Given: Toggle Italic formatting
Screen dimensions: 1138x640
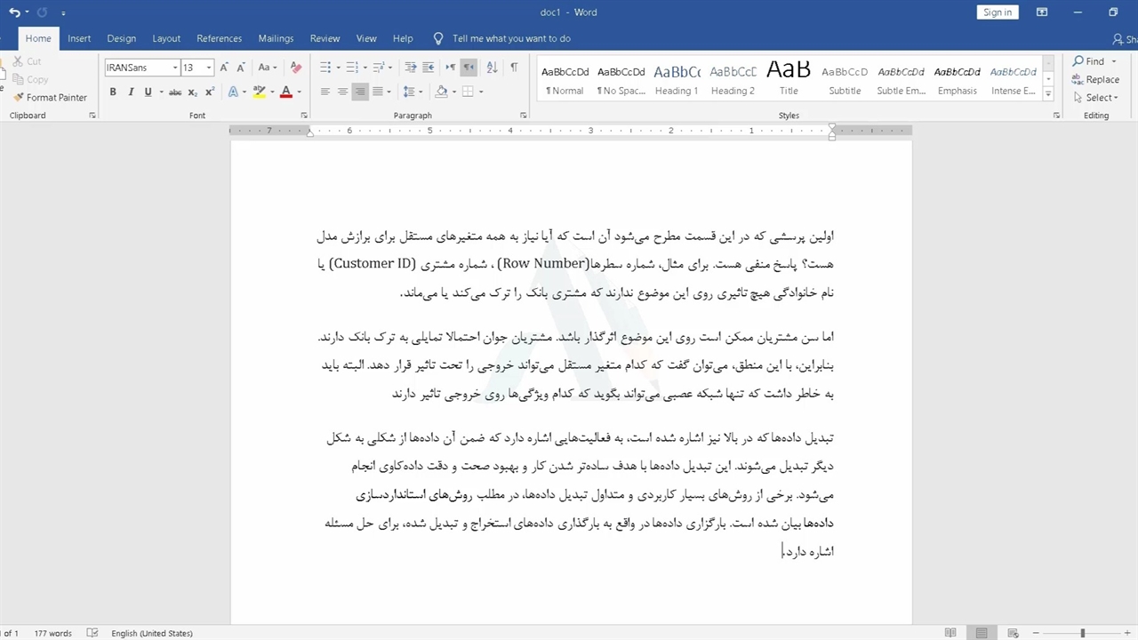Looking at the screenshot, I should click(x=131, y=92).
